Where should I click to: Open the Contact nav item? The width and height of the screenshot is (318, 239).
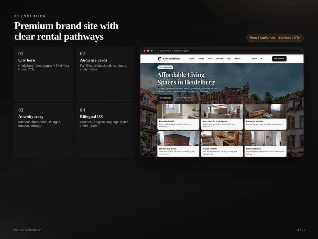pos(237,59)
